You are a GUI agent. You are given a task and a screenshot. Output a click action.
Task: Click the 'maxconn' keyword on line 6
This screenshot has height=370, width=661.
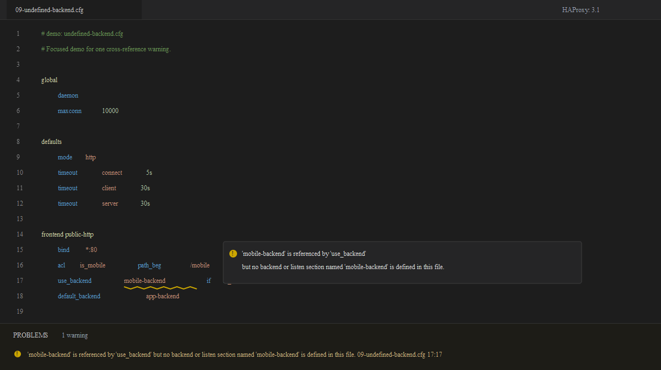69,111
